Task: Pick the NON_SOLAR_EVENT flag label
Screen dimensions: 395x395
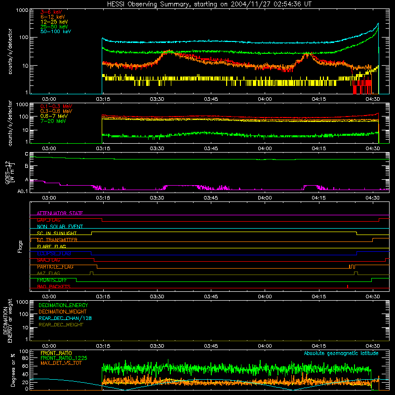Action: 60,227
